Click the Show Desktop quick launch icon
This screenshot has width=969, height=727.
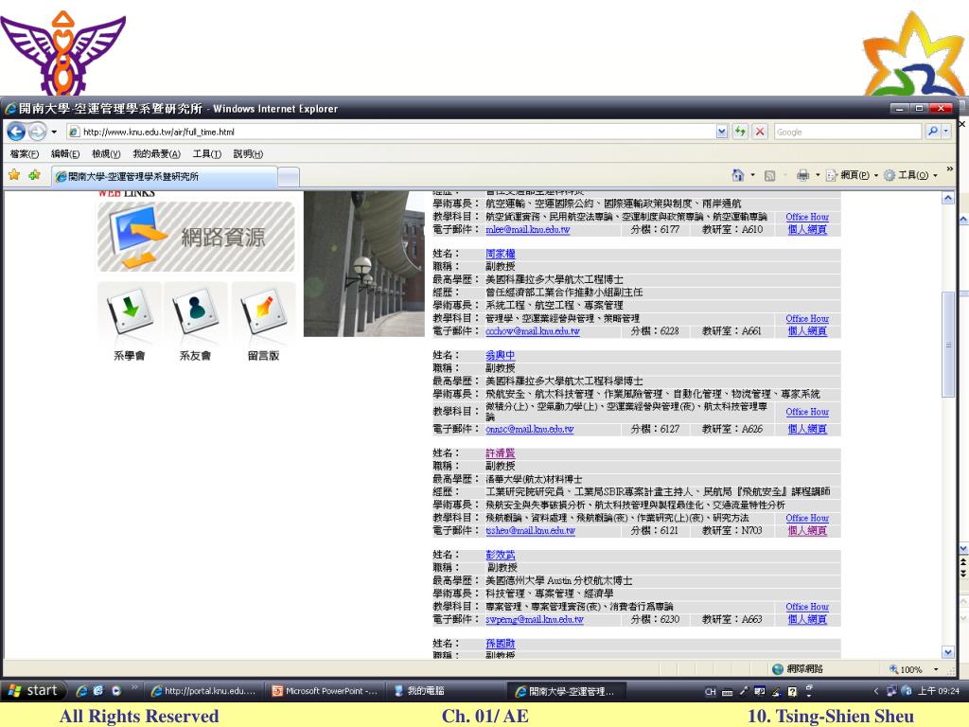click(98, 690)
